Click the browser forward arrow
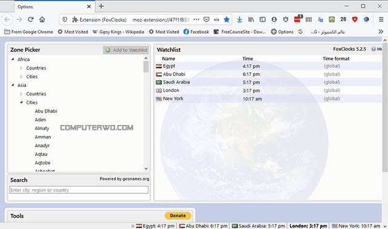The width and height of the screenshot is (388, 229). click(19, 19)
